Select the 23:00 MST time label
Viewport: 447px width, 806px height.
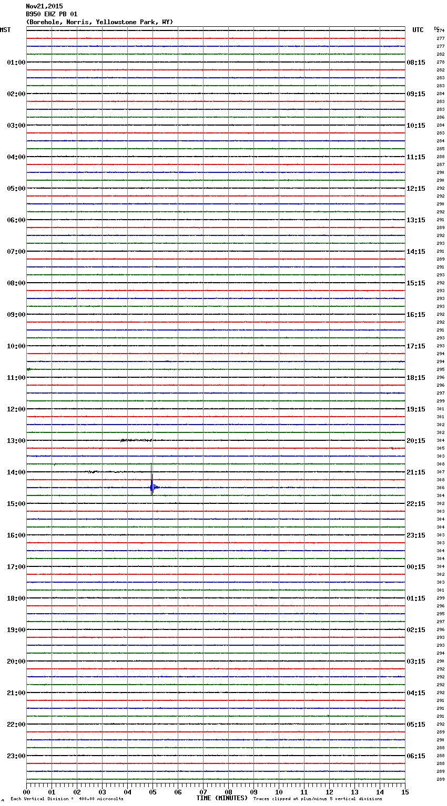[16, 756]
